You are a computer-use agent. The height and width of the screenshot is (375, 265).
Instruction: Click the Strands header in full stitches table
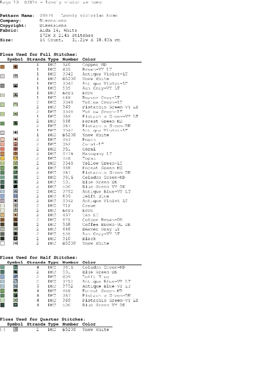(x=36, y=59)
